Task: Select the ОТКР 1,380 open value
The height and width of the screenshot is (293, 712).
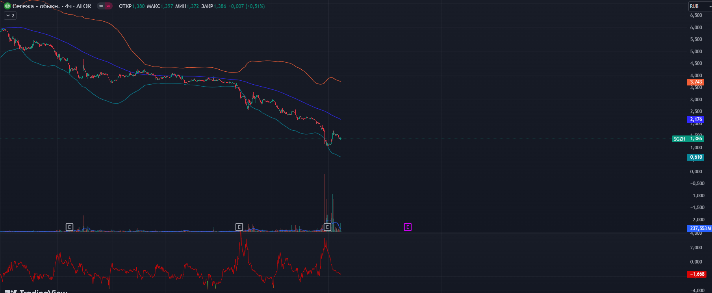Action: tap(132, 6)
